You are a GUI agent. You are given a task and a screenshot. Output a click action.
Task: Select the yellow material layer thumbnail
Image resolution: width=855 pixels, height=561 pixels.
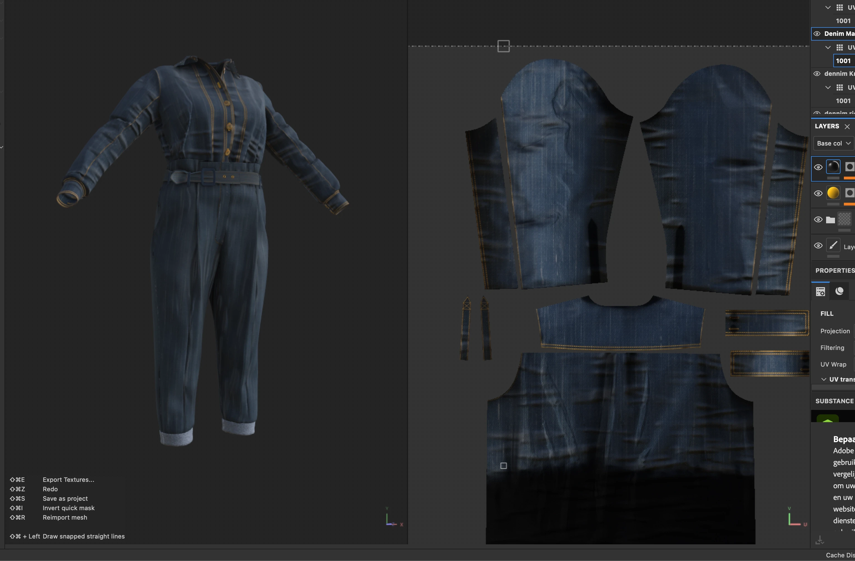pos(833,193)
